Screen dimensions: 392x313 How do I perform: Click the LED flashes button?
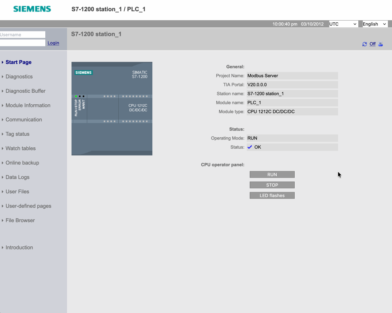[x=272, y=196]
